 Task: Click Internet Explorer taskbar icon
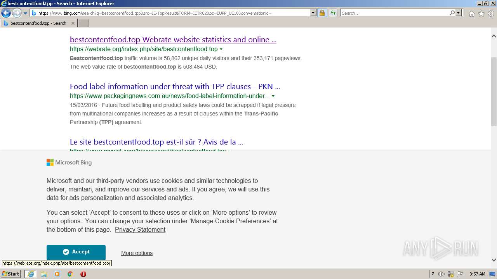pyautogui.click(x=30, y=274)
